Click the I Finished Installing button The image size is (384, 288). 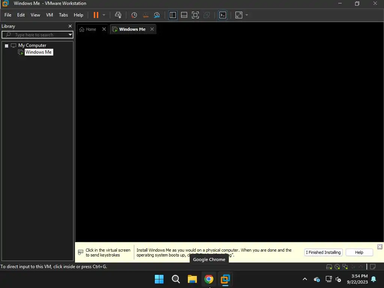point(323,252)
